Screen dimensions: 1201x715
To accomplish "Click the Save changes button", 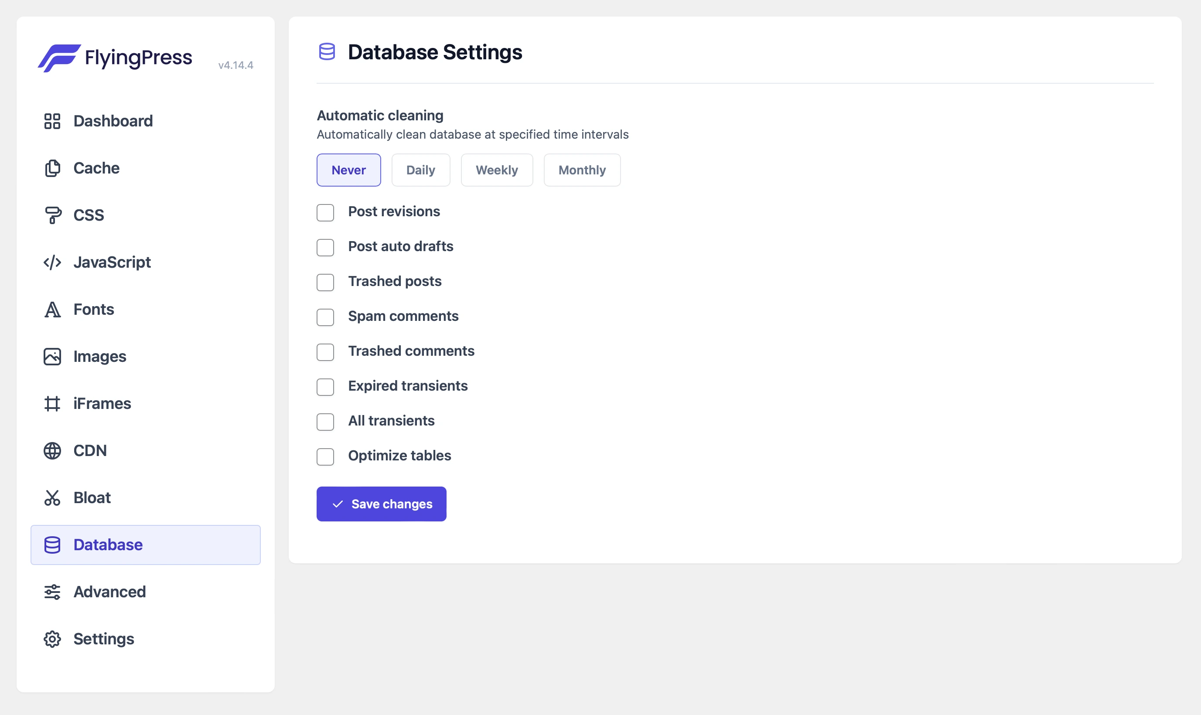I will point(381,504).
